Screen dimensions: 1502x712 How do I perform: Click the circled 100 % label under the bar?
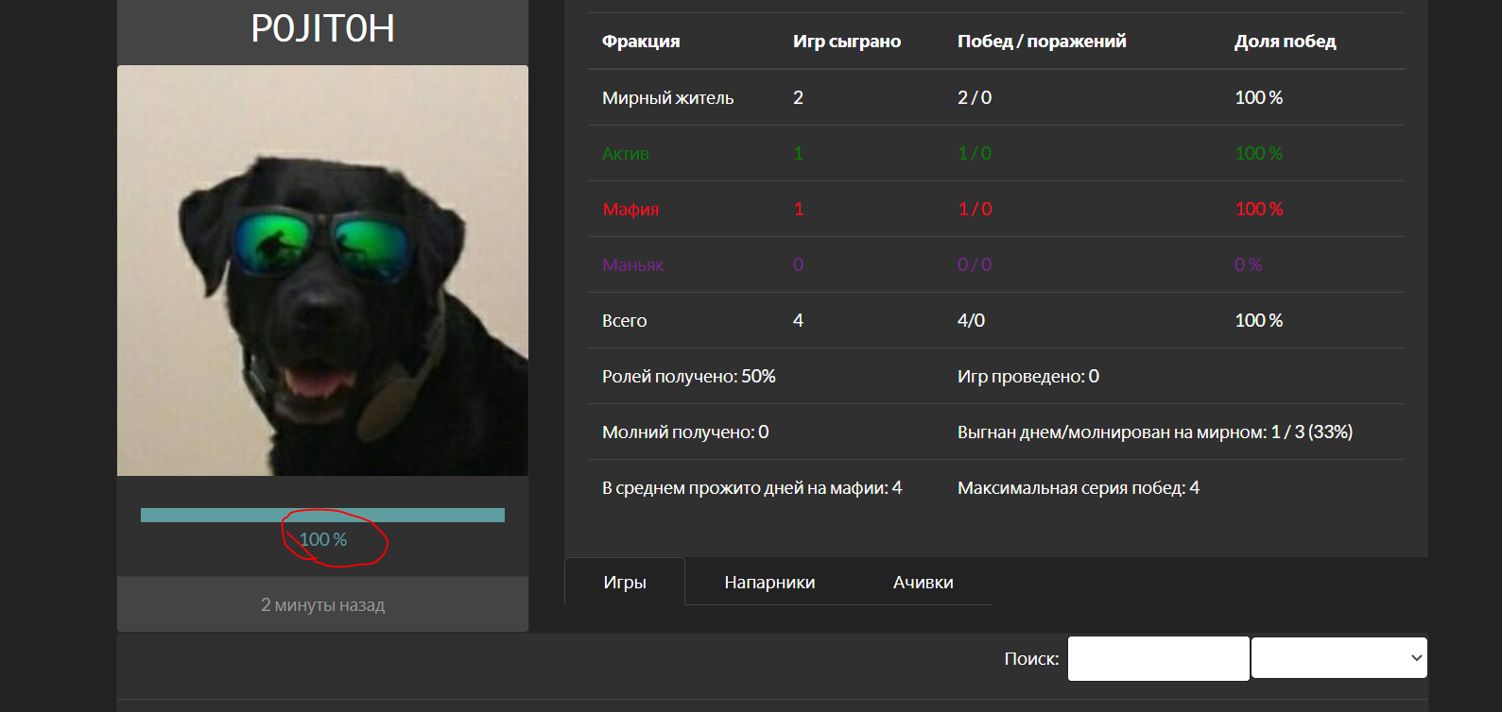[323, 539]
